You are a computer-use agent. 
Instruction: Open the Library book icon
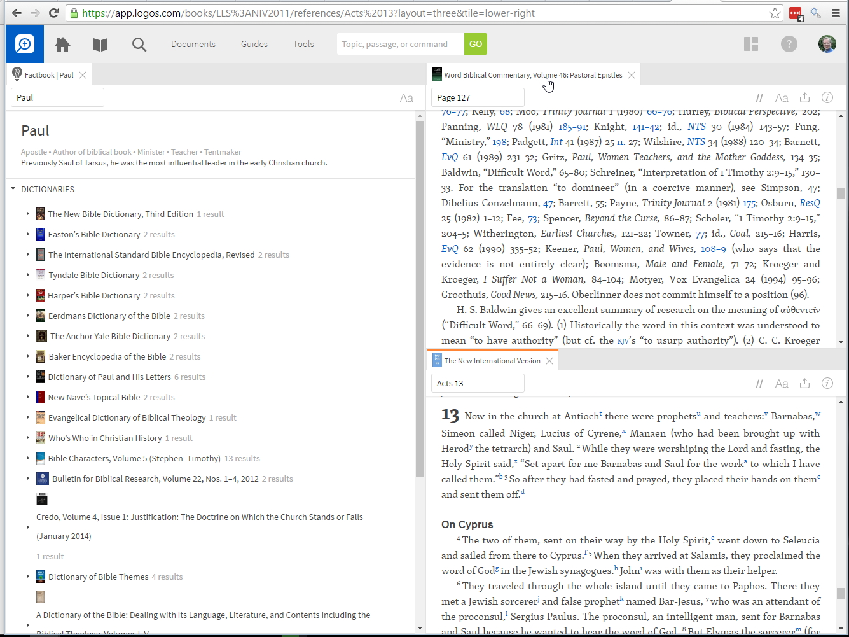point(100,44)
